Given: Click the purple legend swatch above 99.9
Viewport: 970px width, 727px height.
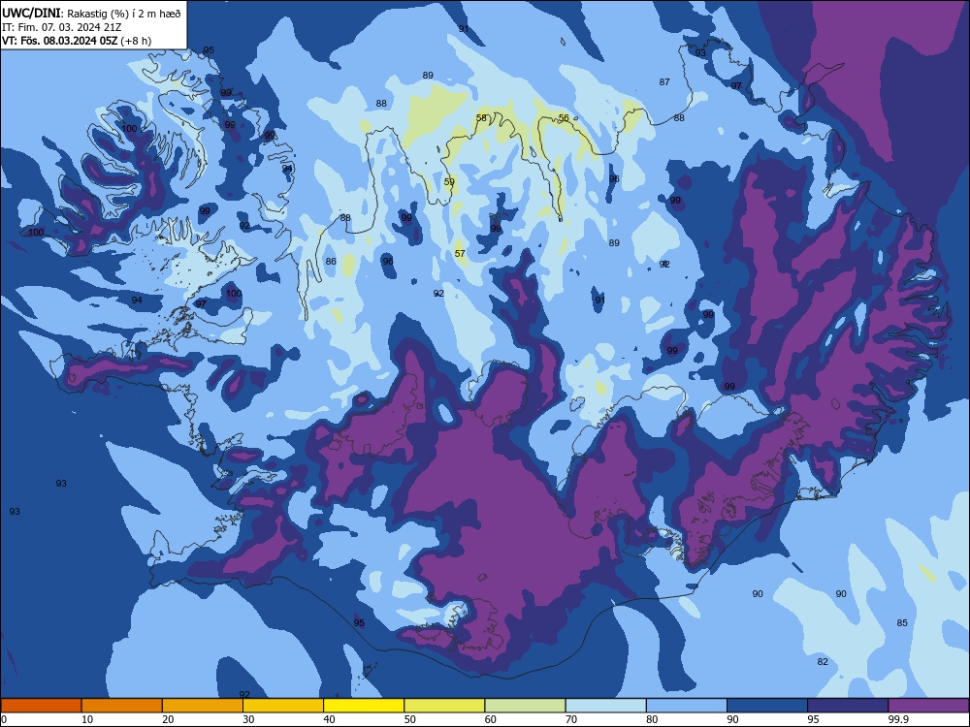Looking at the screenshot, I should [x=928, y=706].
